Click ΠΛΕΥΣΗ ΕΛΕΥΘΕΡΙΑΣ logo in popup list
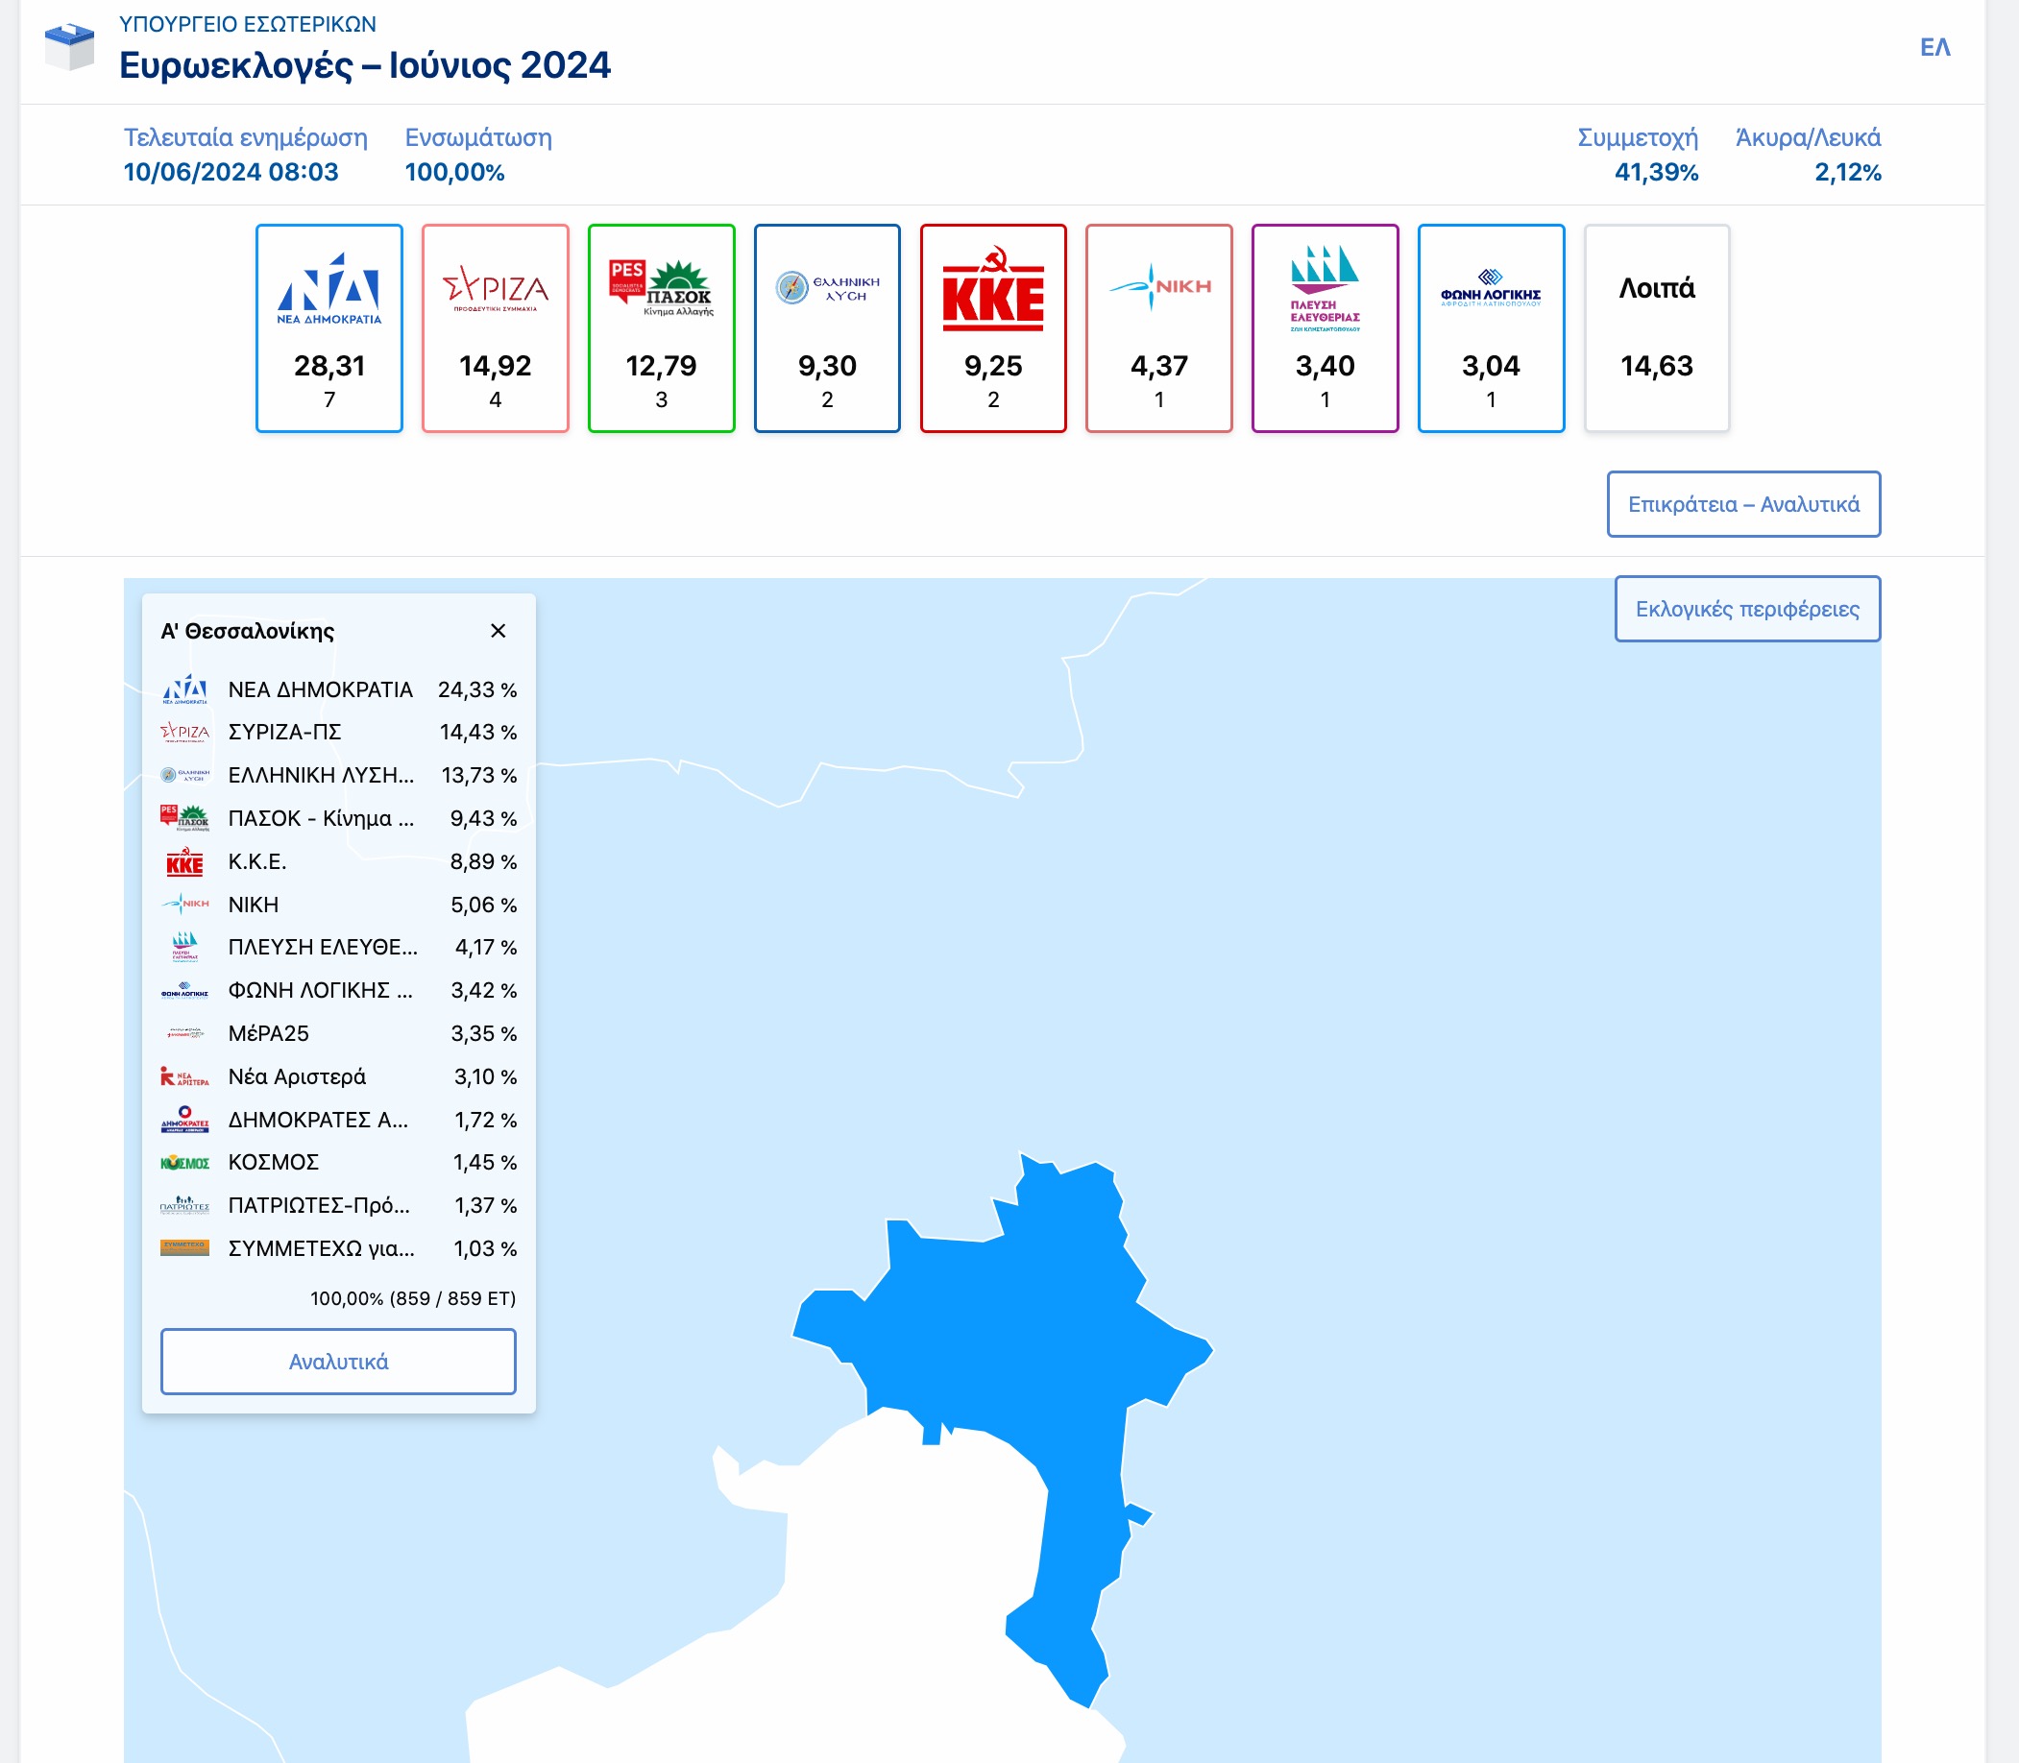 click(x=185, y=947)
